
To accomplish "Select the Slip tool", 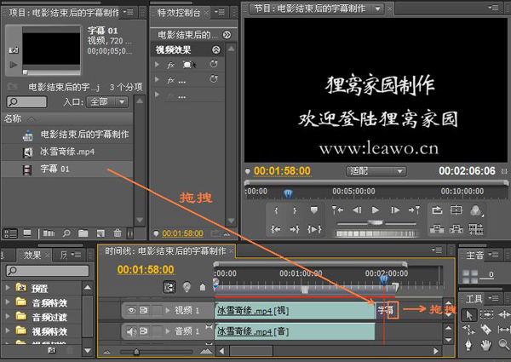I will [504, 330].
